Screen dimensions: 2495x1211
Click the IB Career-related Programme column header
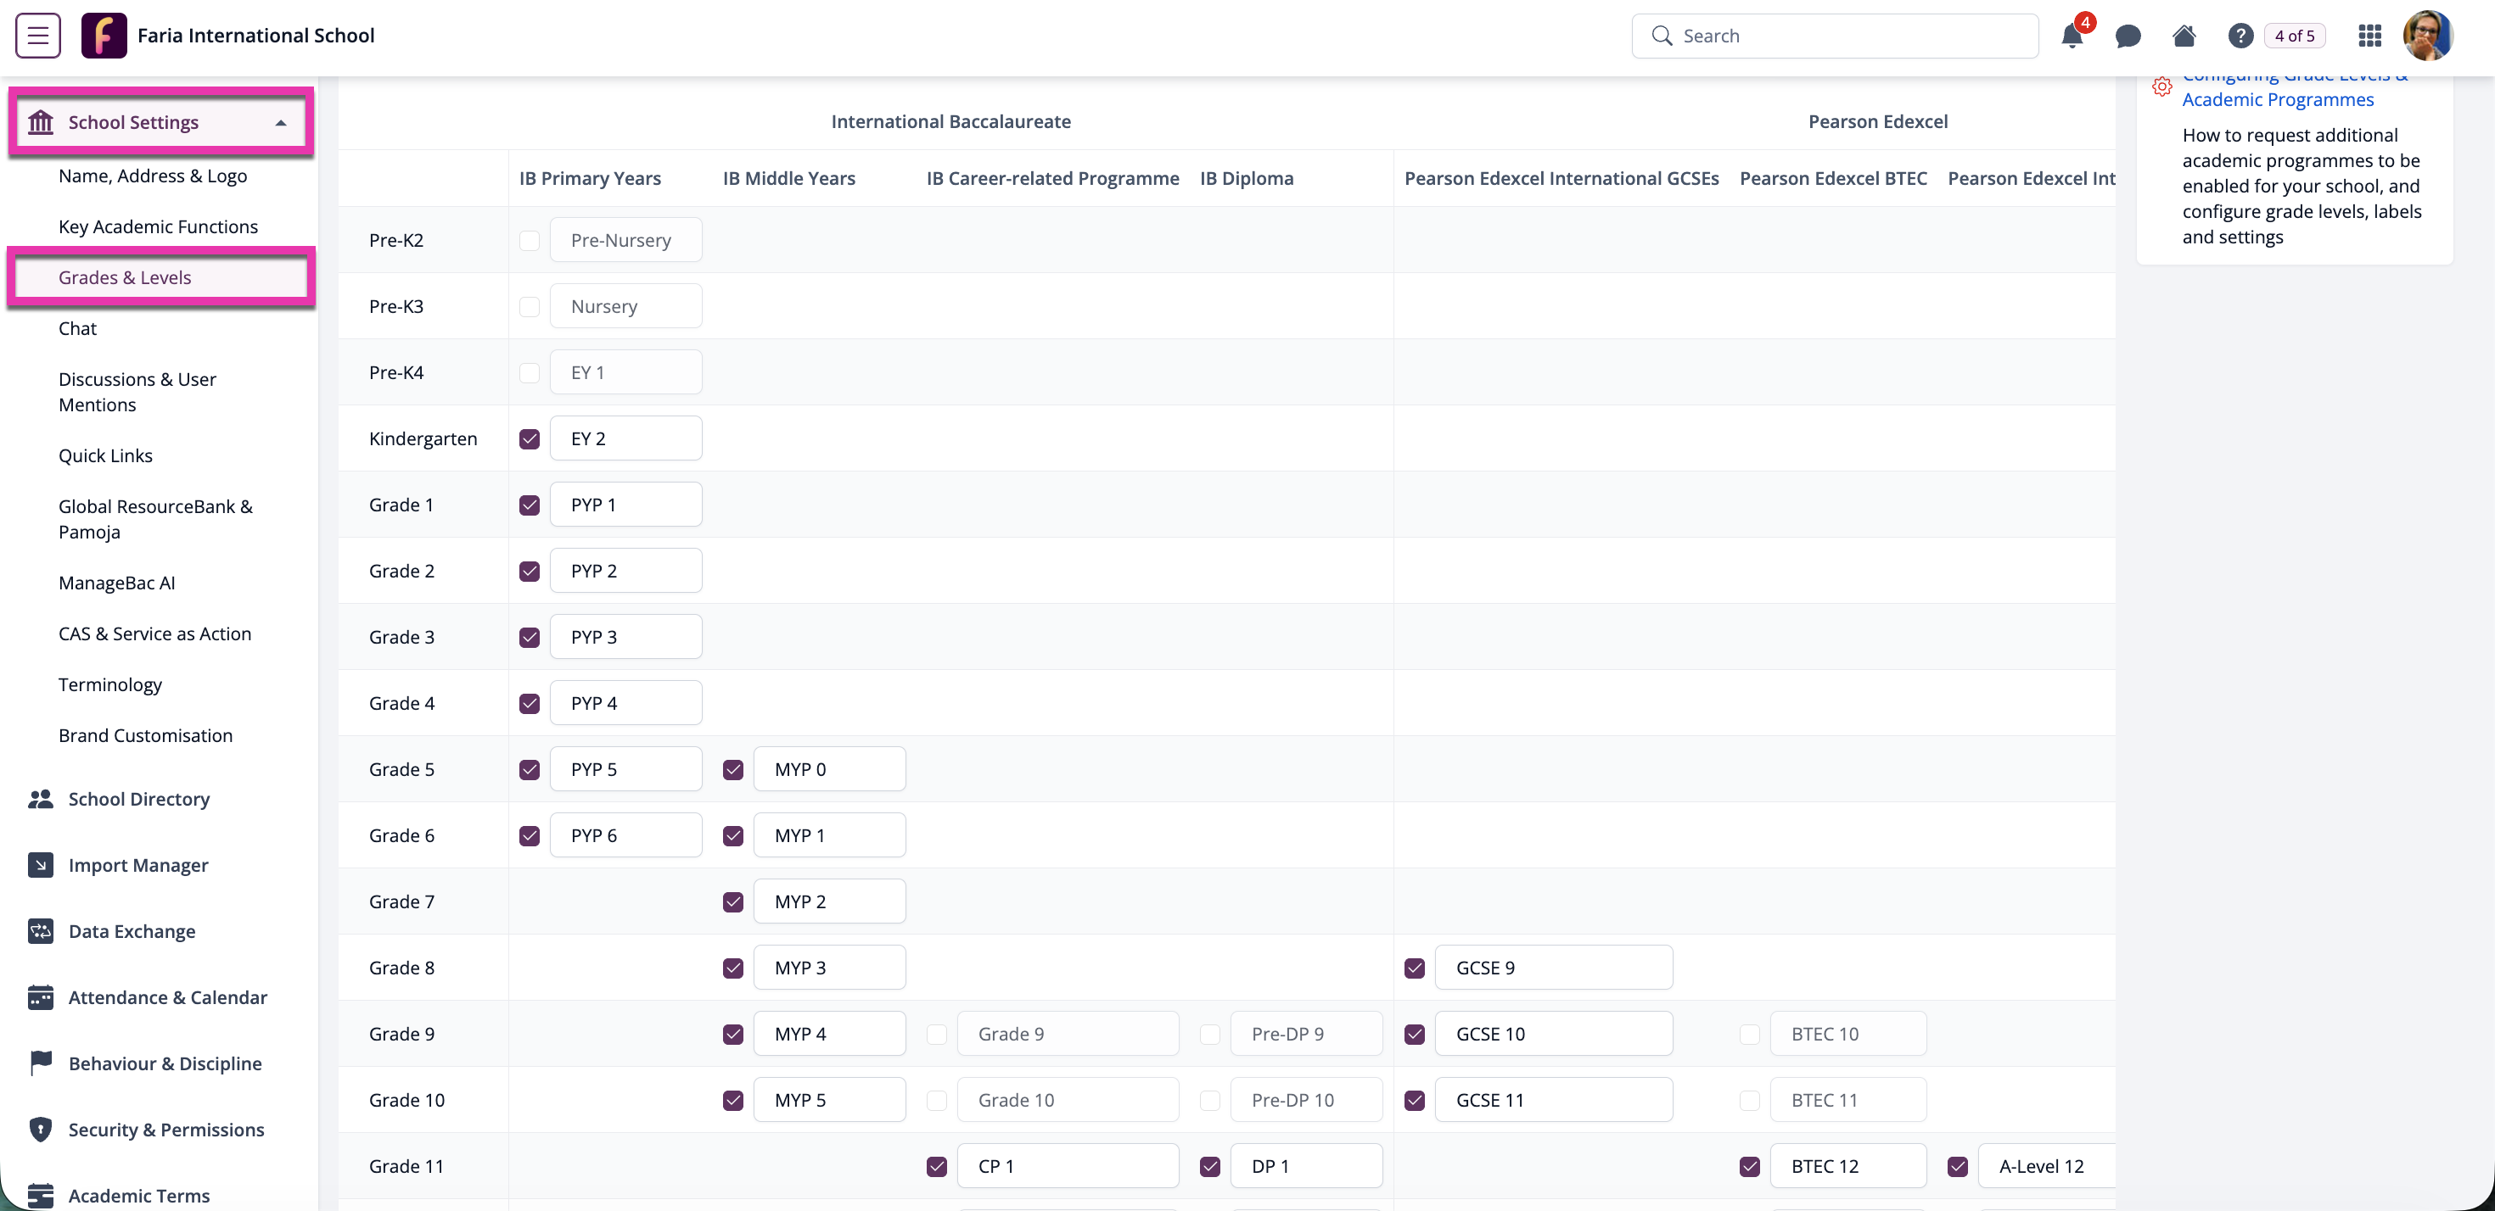[1053, 178]
